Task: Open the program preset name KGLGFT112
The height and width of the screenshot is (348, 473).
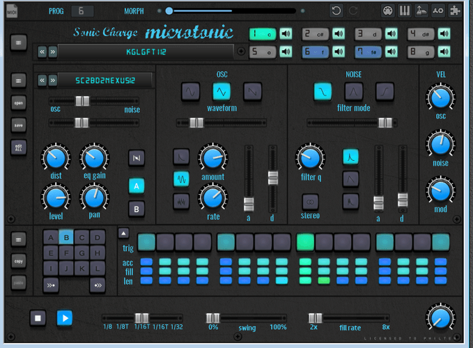Action: click(x=146, y=52)
